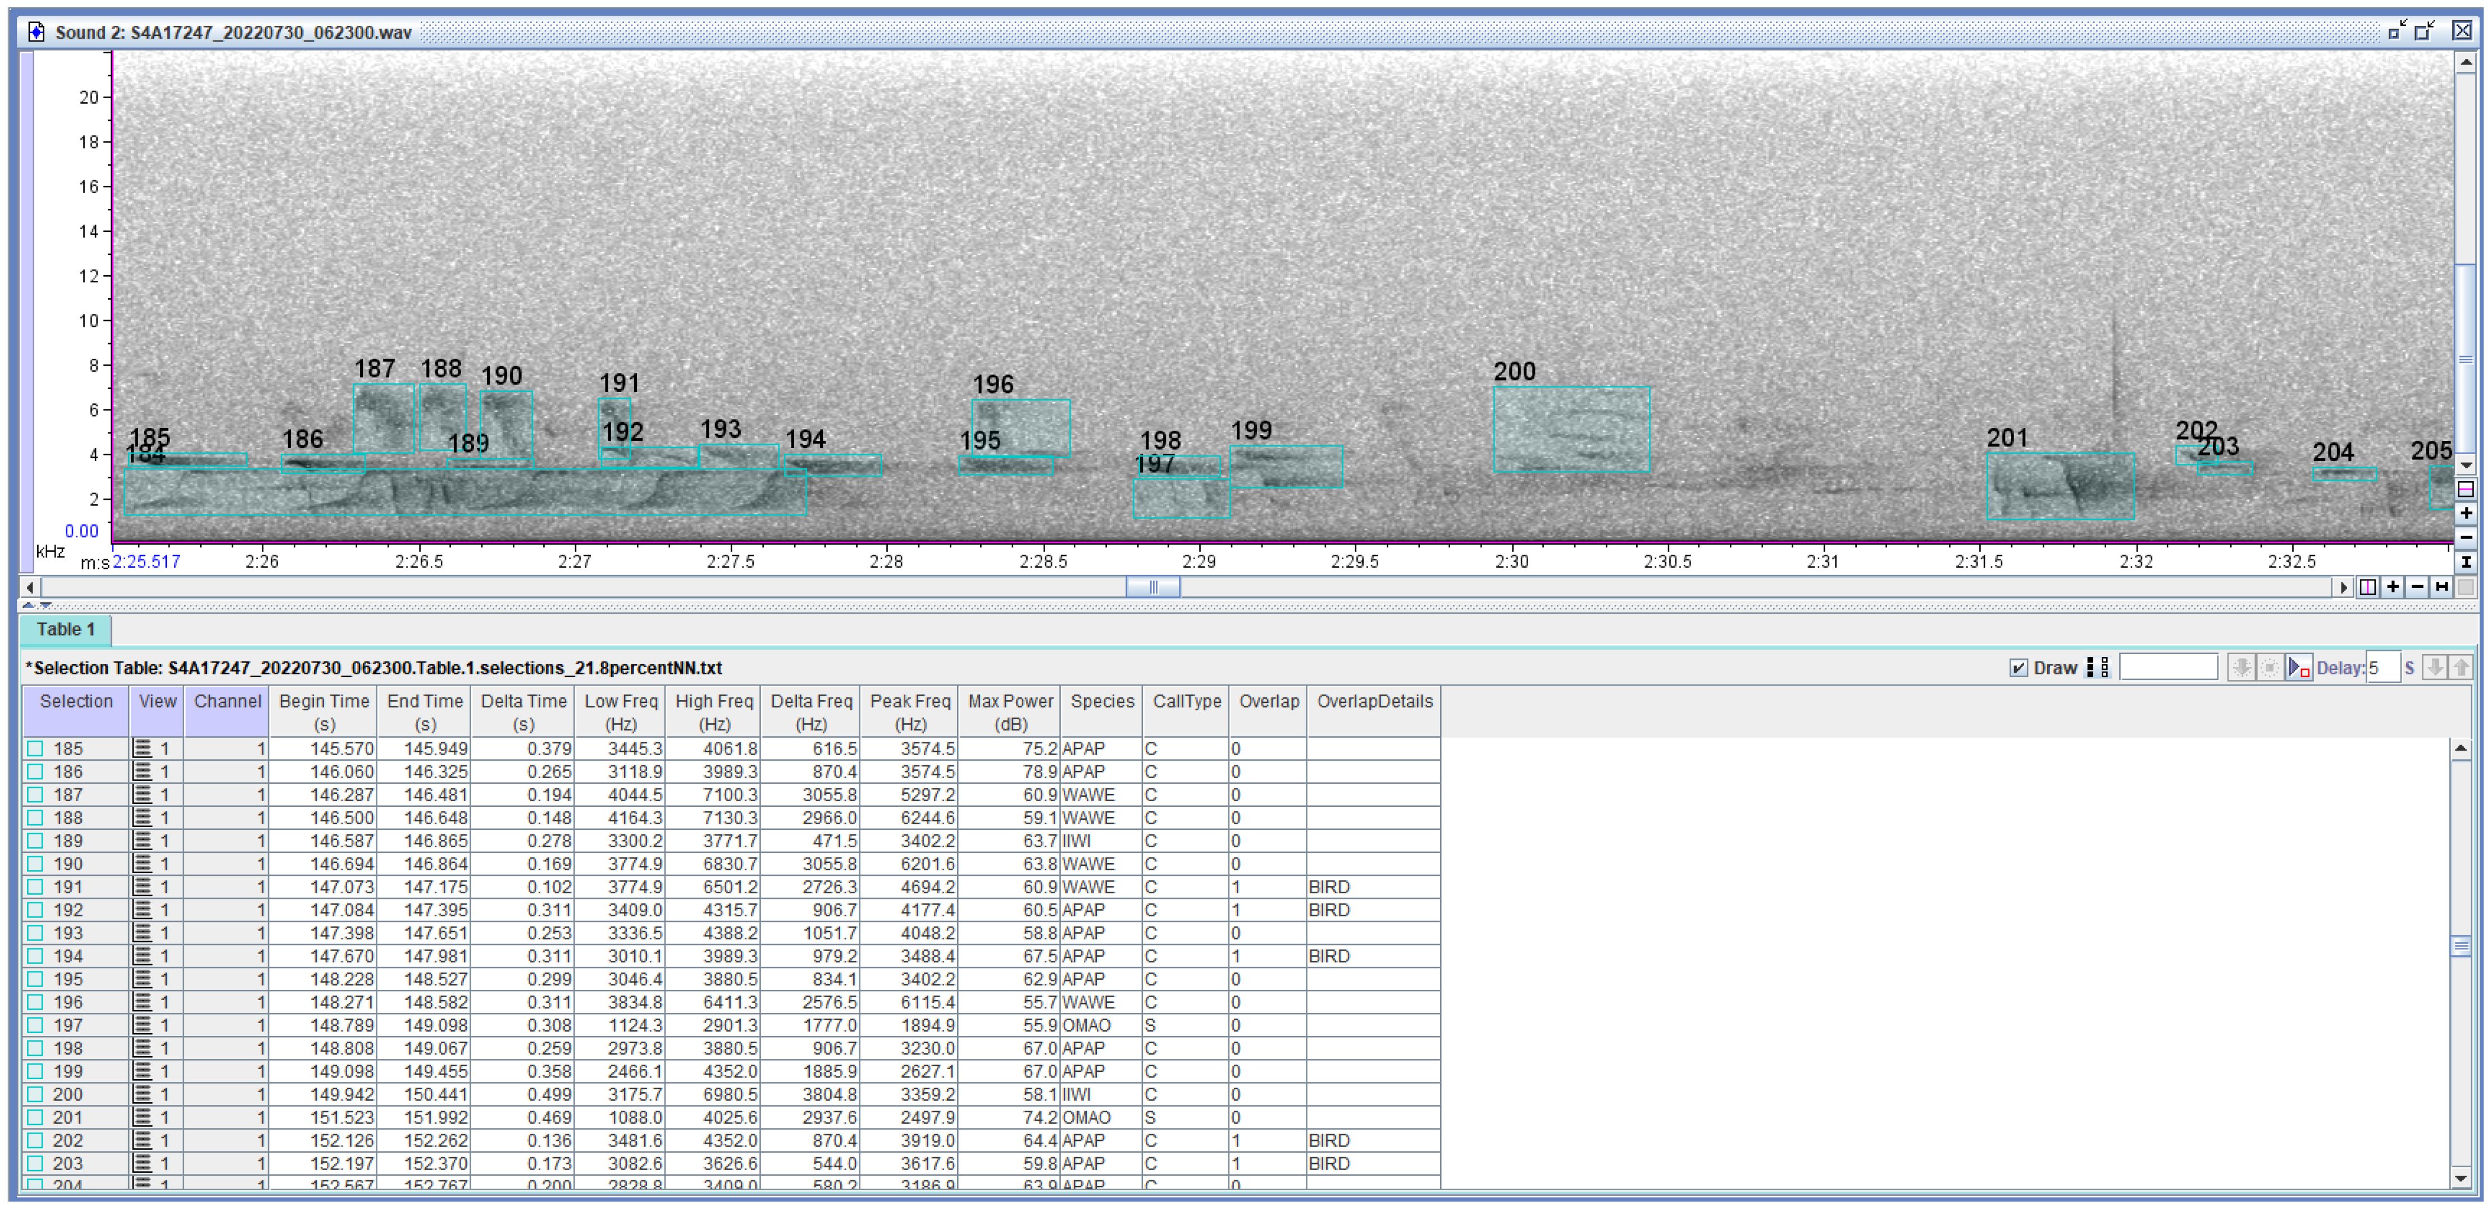The width and height of the screenshot is (2492, 1210).
Task: Click the horizontal time scrollbar thumb
Action: pyautogui.click(x=1152, y=587)
